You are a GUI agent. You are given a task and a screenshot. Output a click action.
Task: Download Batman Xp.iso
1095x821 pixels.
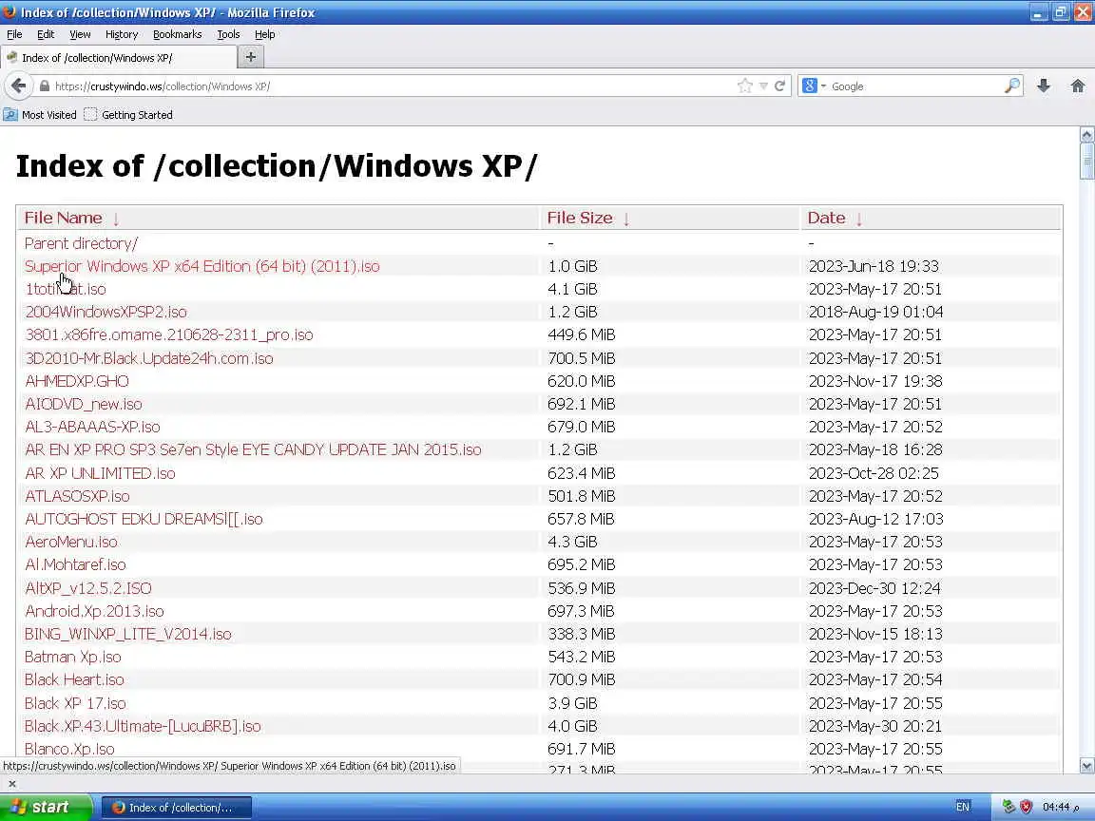(x=72, y=657)
